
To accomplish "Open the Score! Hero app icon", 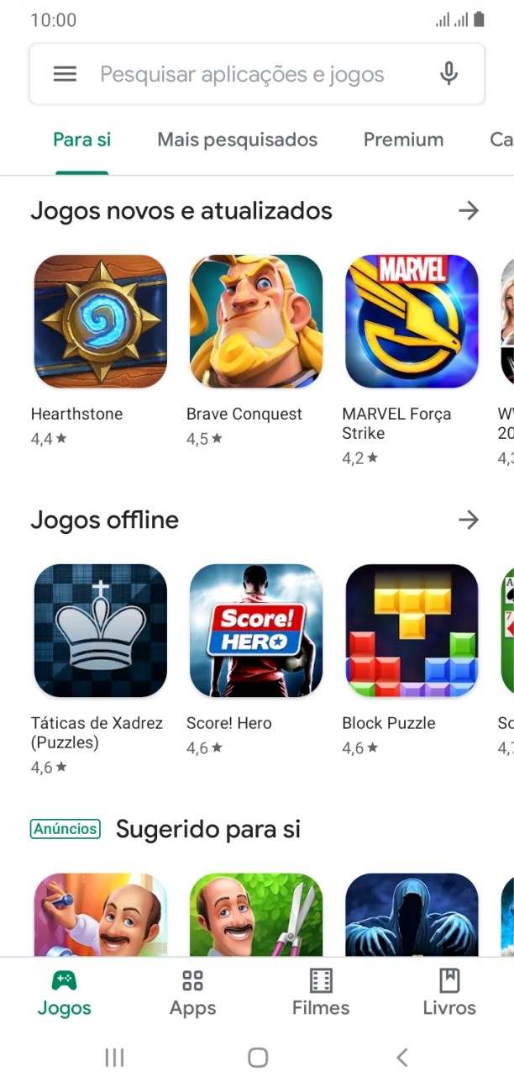I will click(256, 631).
